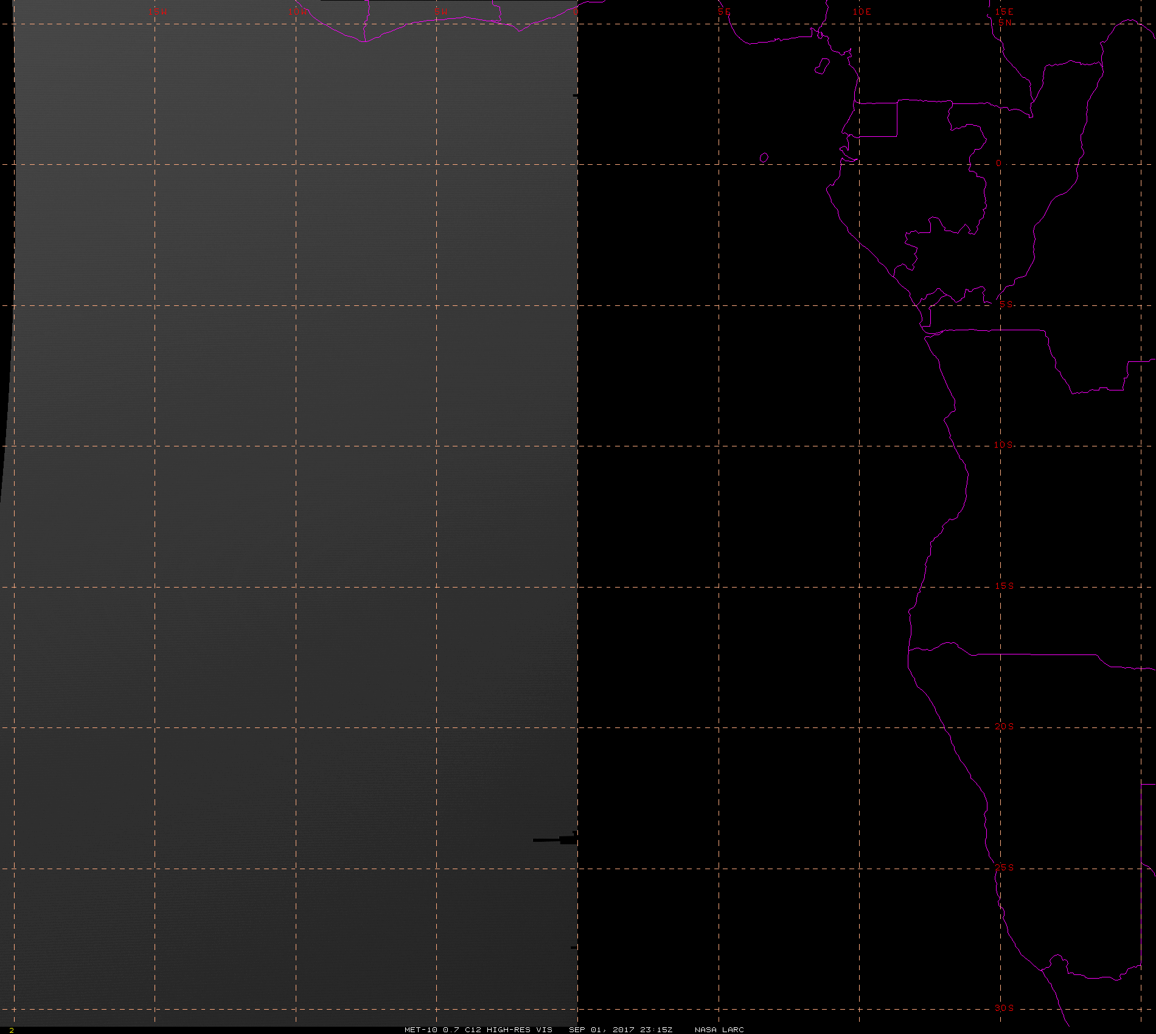The image size is (1156, 1034).
Task: Click the yellow number 2 in bottom corner
Action: (x=12, y=1030)
